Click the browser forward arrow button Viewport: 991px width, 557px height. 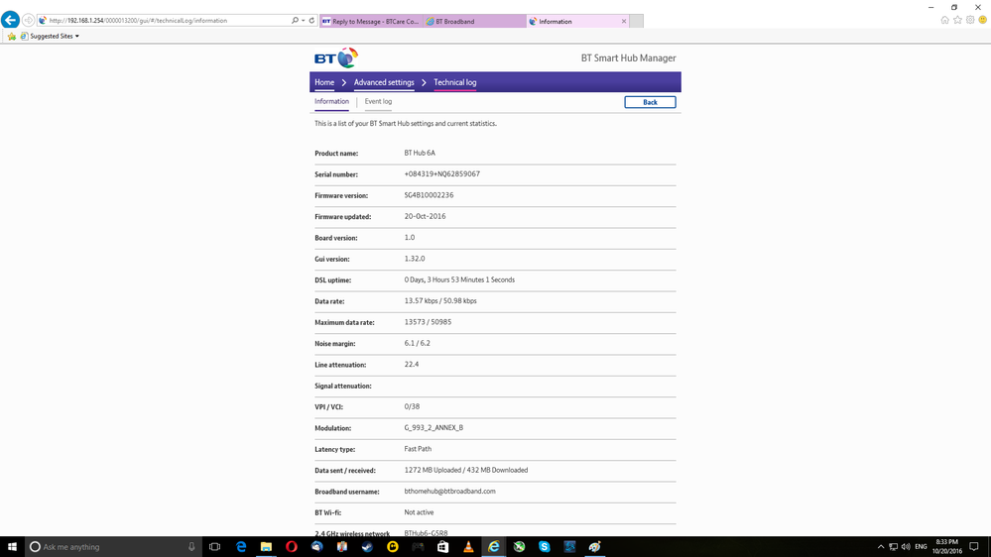[x=29, y=20]
